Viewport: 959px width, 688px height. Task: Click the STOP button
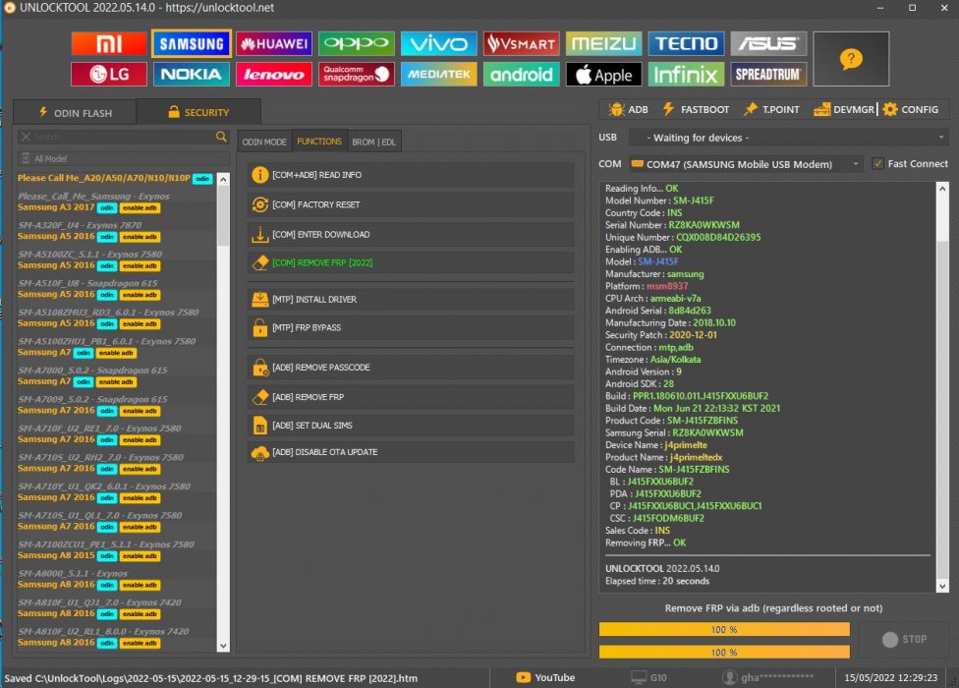905,639
